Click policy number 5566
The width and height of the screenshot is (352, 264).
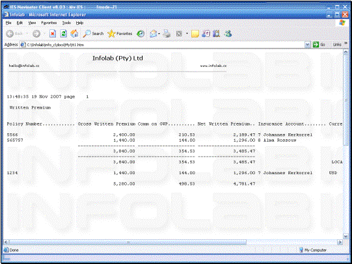tap(12, 135)
